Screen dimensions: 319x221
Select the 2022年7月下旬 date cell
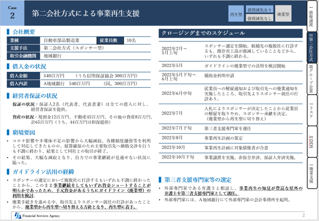point(176,128)
